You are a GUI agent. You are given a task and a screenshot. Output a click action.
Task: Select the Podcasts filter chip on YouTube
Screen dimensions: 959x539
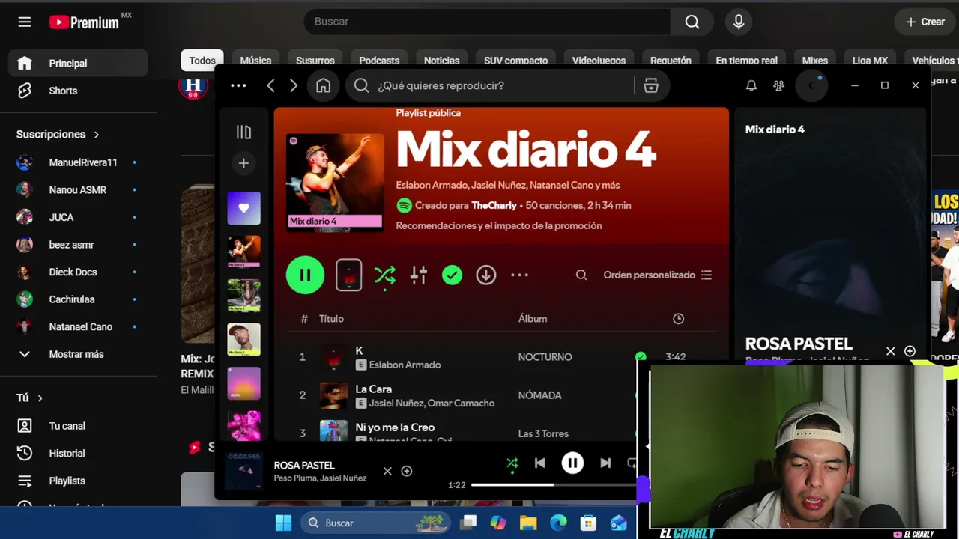(x=379, y=61)
